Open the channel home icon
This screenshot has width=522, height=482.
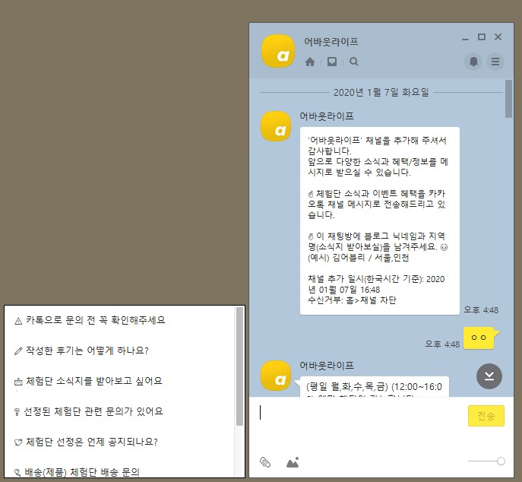tap(310, 62)
